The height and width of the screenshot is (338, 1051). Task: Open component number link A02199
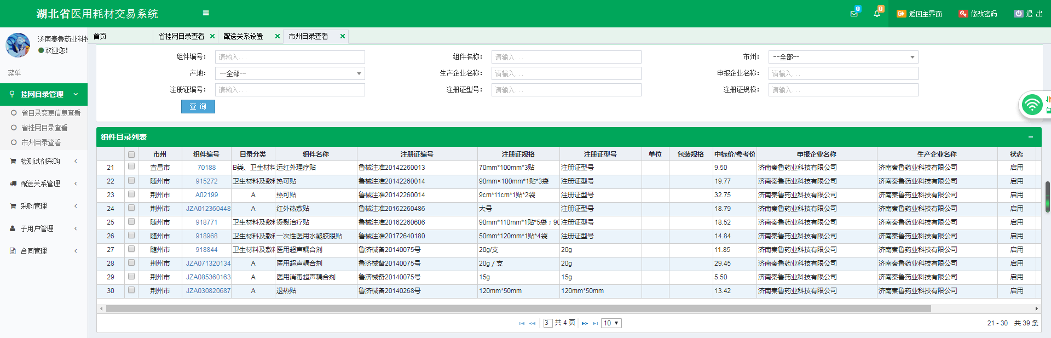[206, 195]
